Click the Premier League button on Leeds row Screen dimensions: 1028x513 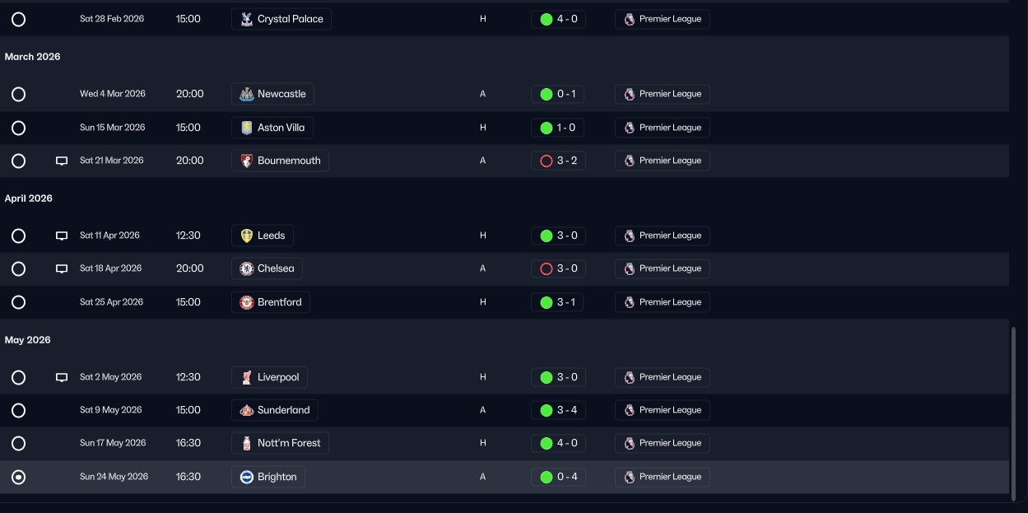point(662,236)
